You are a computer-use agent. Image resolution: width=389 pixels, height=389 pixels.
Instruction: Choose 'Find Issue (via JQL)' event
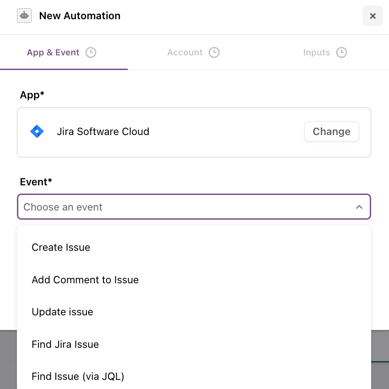[78, 377]
